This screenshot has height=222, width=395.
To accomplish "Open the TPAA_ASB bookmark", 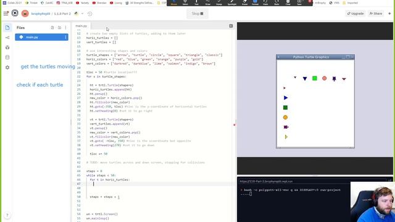I will tap(65, 2).
